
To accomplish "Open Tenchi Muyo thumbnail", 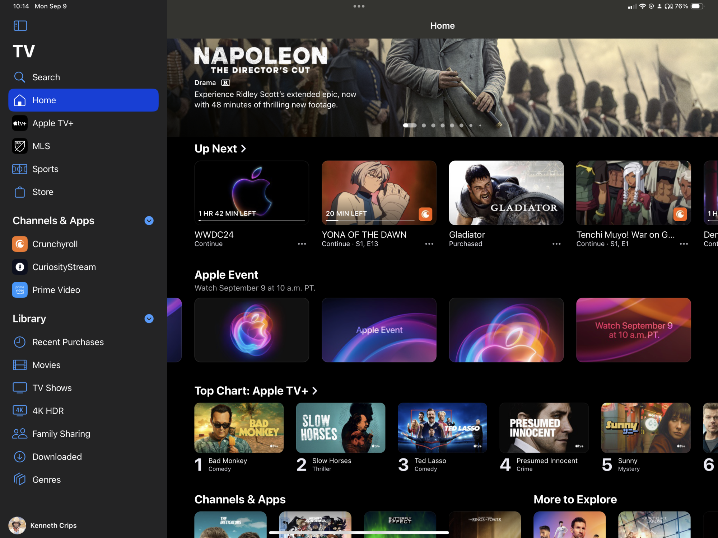I will (633, 193).
